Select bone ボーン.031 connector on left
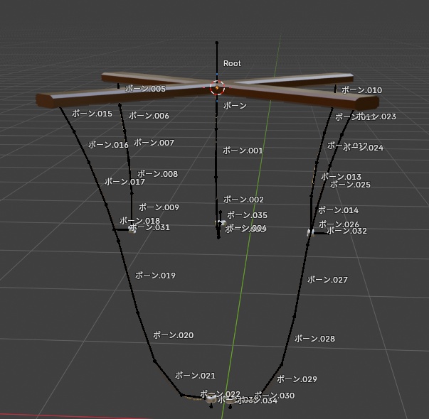429x419 pixels. 149,227
